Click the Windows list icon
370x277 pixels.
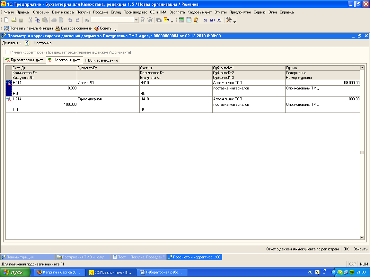tap(159, 20)
